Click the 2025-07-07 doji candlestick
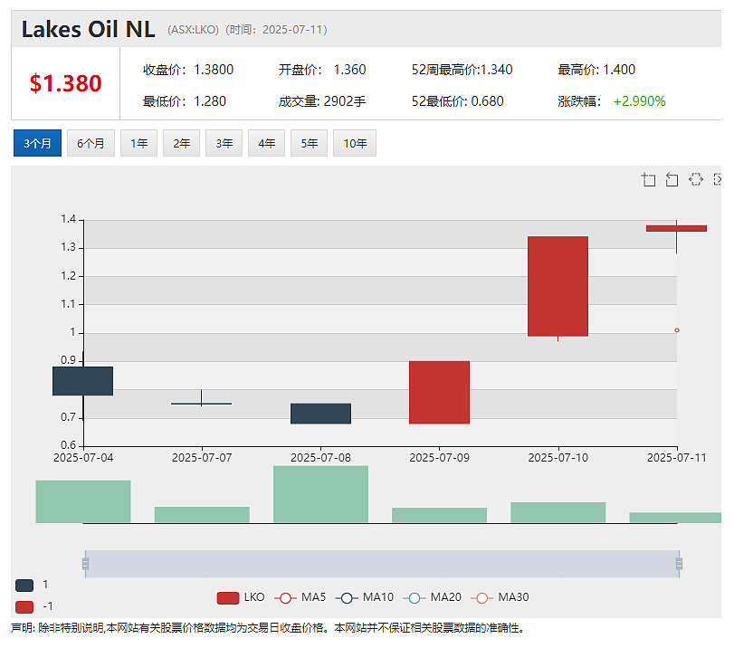This screenshot has height=648, width=734. pyautogui.click(x=201, y=403)
